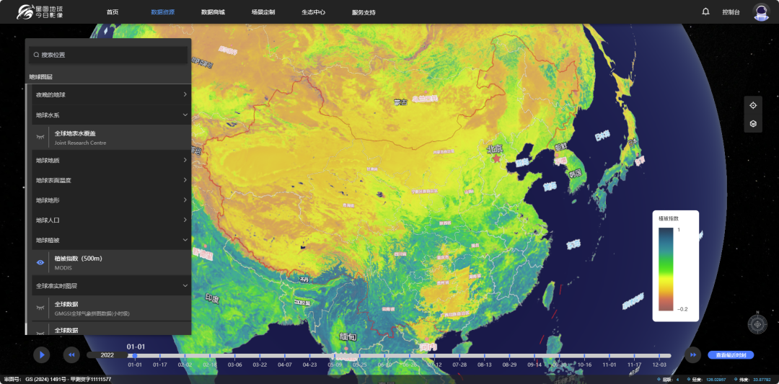Click the 审图号 GS (2024) 1491号 text
The image size is (779, 384).
tap(57, 380)
